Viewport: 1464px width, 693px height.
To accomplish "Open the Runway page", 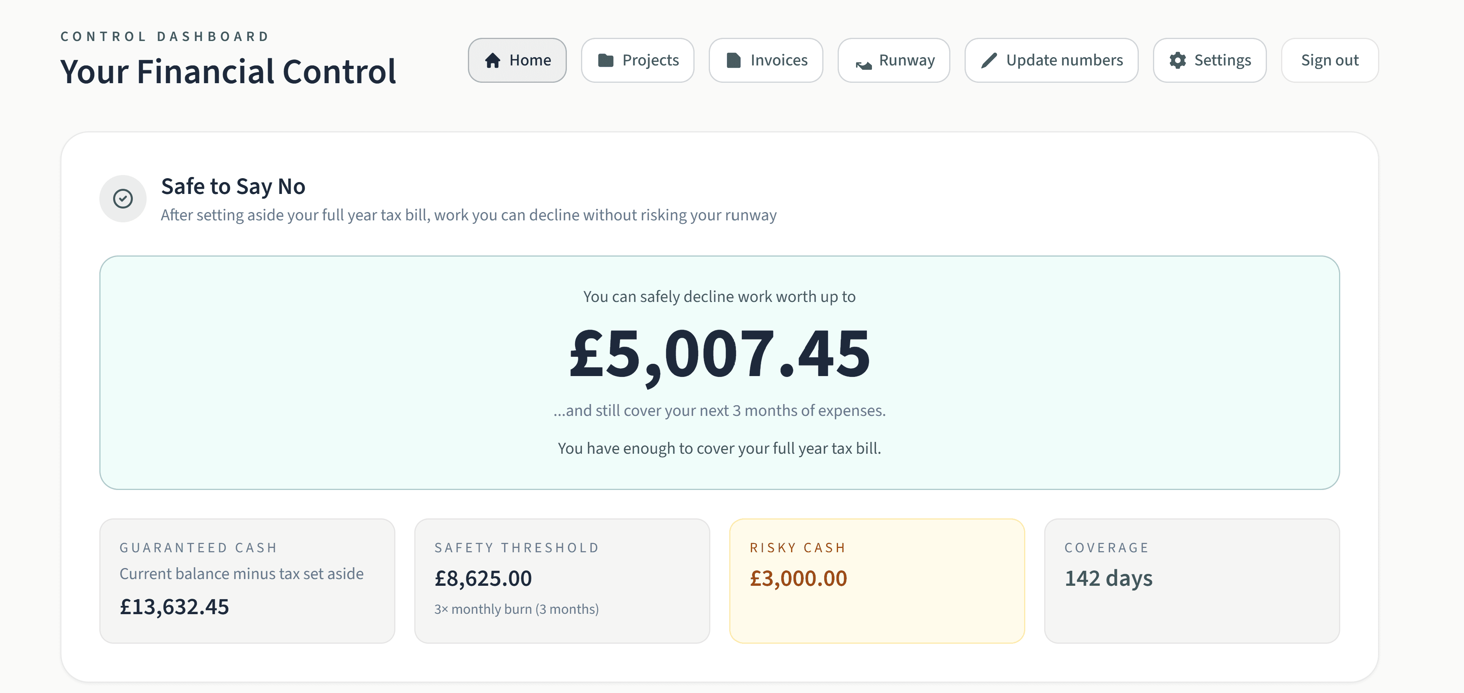I will (x=893, y=60).
